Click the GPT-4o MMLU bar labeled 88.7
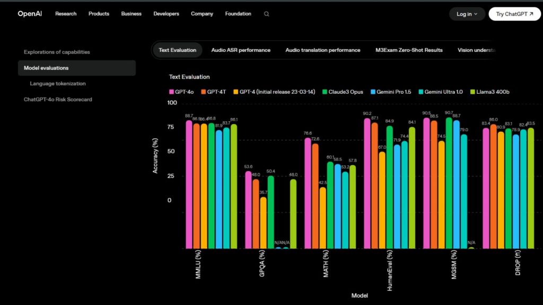The height and width of the screenshot is (305, 543). coord(189,184)
